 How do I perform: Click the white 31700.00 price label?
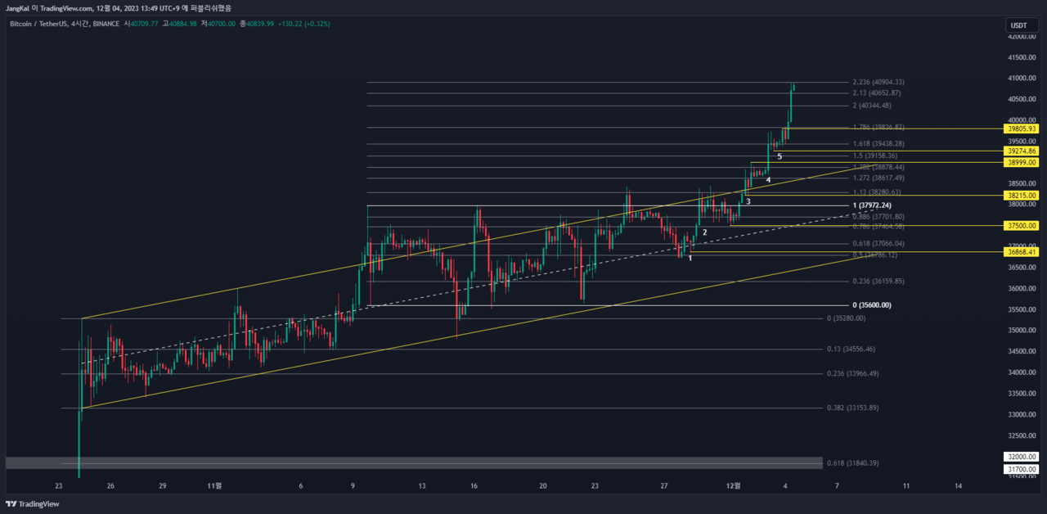click(x=1022, y=469)
